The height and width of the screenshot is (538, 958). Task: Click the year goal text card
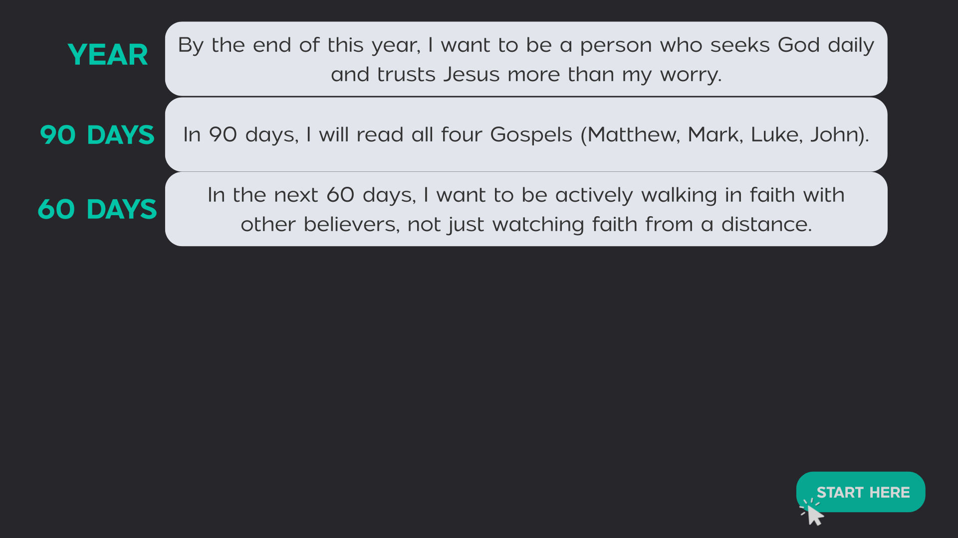click(x=526, y=59)
